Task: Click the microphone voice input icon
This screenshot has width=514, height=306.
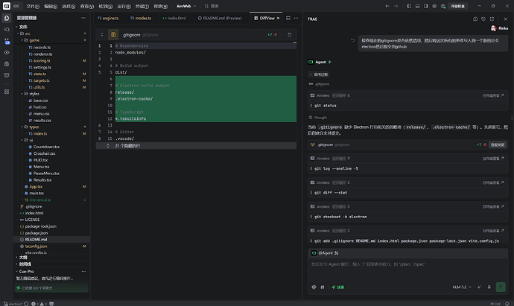Action: (489, 287)
